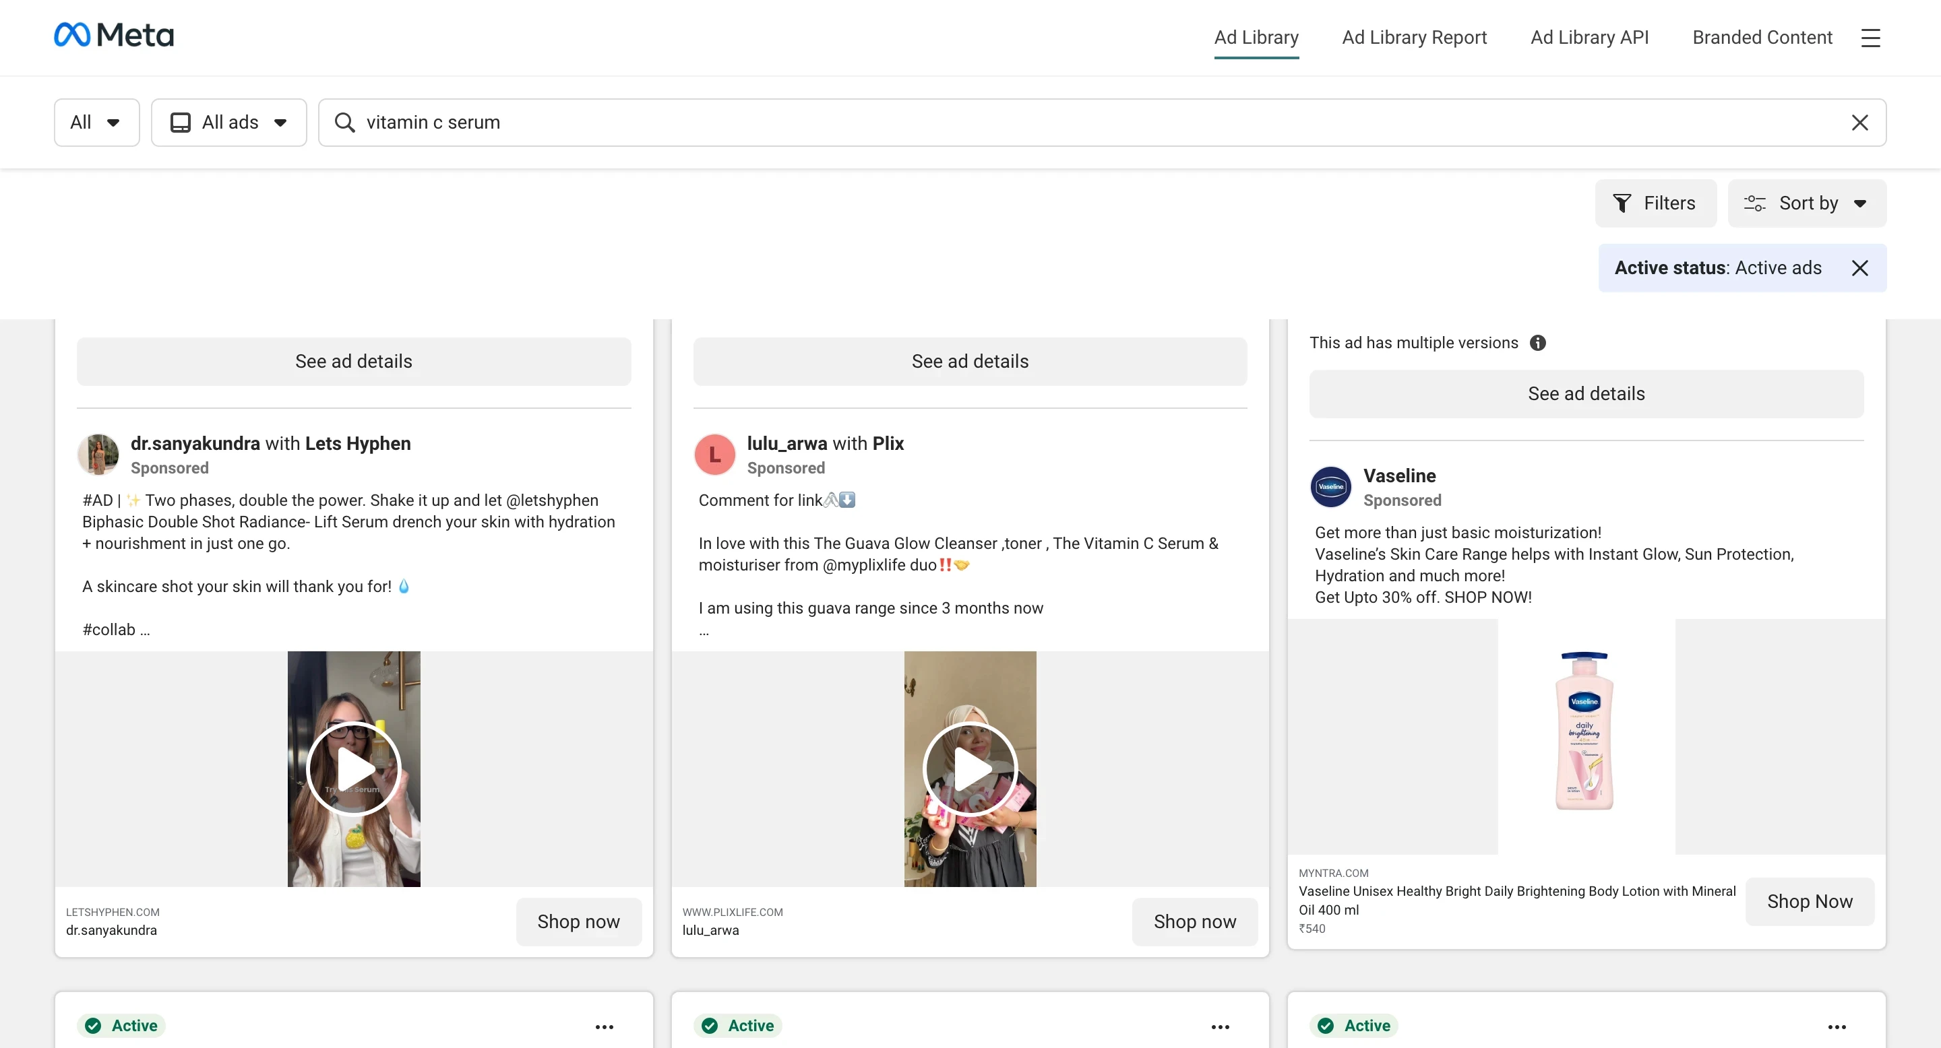This screenshot has height=1048, width=1941.
Task: Click the Meta logo
Action: pos(114,36)
